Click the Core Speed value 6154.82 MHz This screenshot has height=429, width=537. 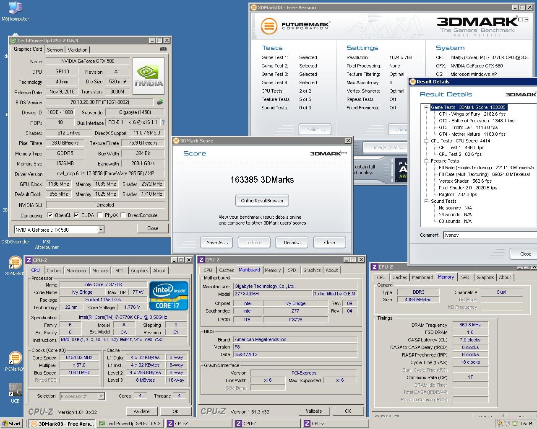[x=79, y=357]
